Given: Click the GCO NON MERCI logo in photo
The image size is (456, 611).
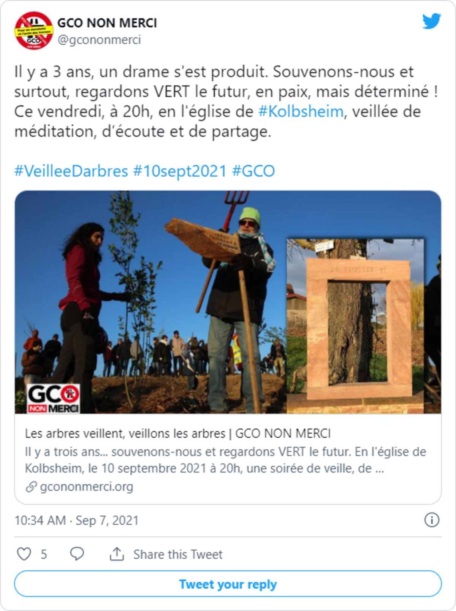Looking at the screenshot, I should tap(53, 399).
